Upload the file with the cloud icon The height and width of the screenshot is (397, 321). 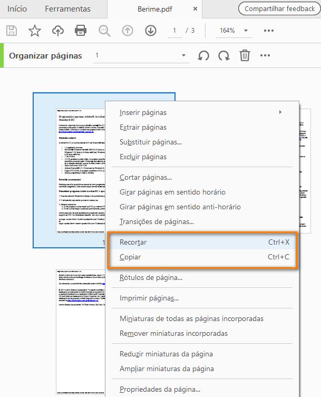[58, 31]
